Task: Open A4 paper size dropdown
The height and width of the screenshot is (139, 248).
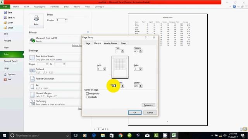Action: [55, 86]
